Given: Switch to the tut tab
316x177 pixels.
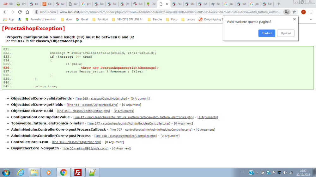Looking at the screenshot, I should click(x=241, y=4).
